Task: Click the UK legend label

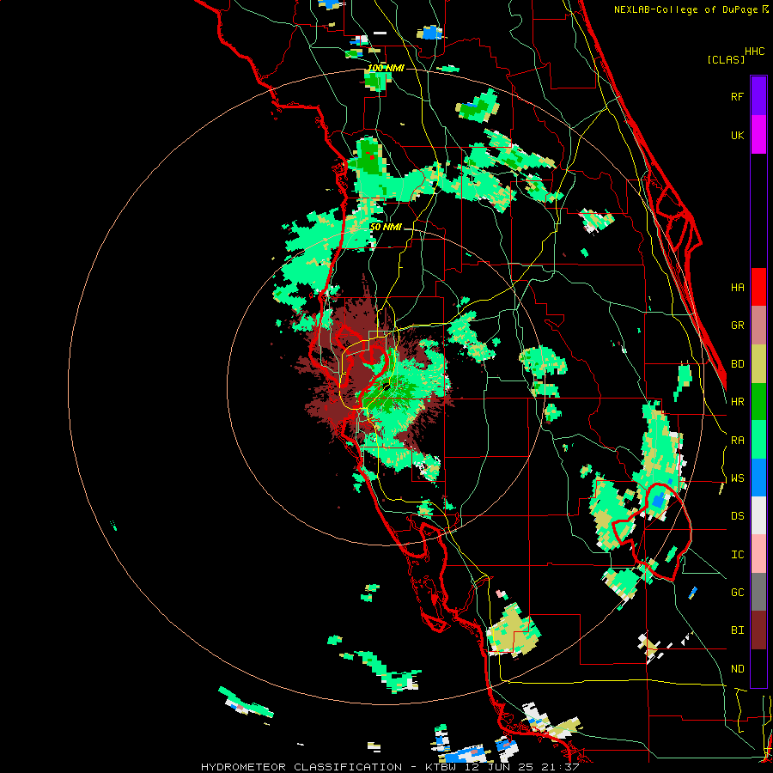Action: pyautogui.click(x=737, y=135)
